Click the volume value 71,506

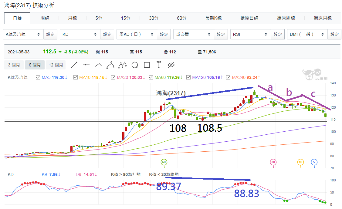click(x=209, y=52)
